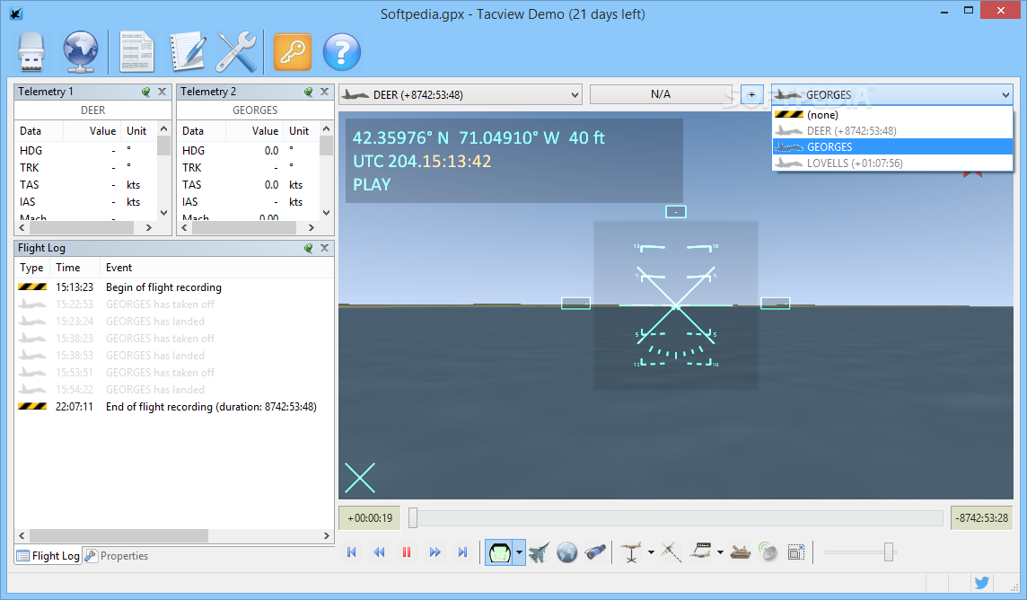Click the N/A distance field
This screenshot has height=600, width=1027.
point(660,94)
